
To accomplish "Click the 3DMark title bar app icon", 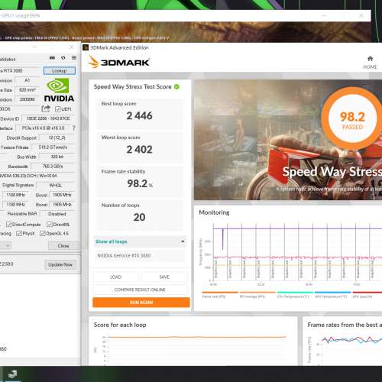I will [x=86, y=47].
